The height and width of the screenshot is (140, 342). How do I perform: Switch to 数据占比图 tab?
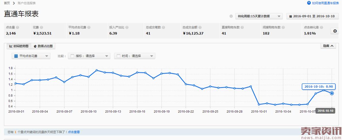click(x=43, y=46)
